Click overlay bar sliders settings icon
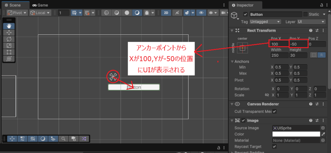The image size is (331, 153). point(22,139)
